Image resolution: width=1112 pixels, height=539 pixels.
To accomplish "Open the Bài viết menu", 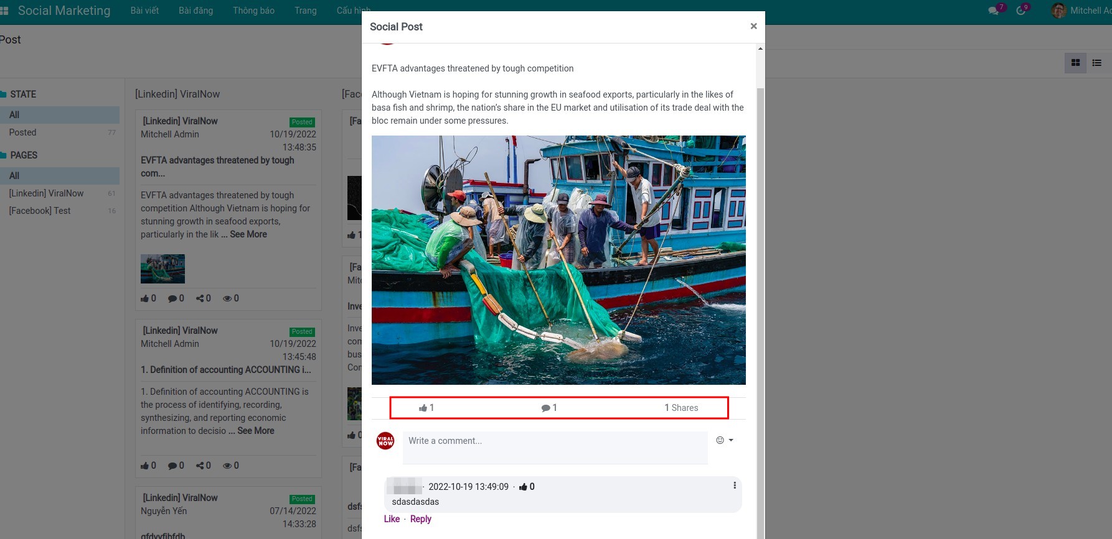I will (144, 11).
